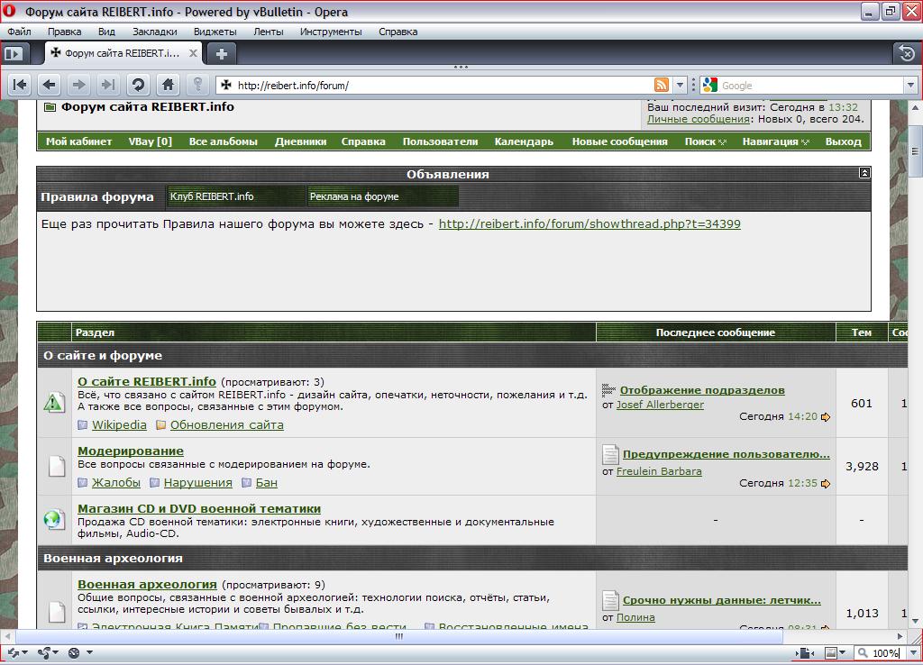Click the horizontal scrollbar thumb
923x665 pixels.
tap(399, 636)
